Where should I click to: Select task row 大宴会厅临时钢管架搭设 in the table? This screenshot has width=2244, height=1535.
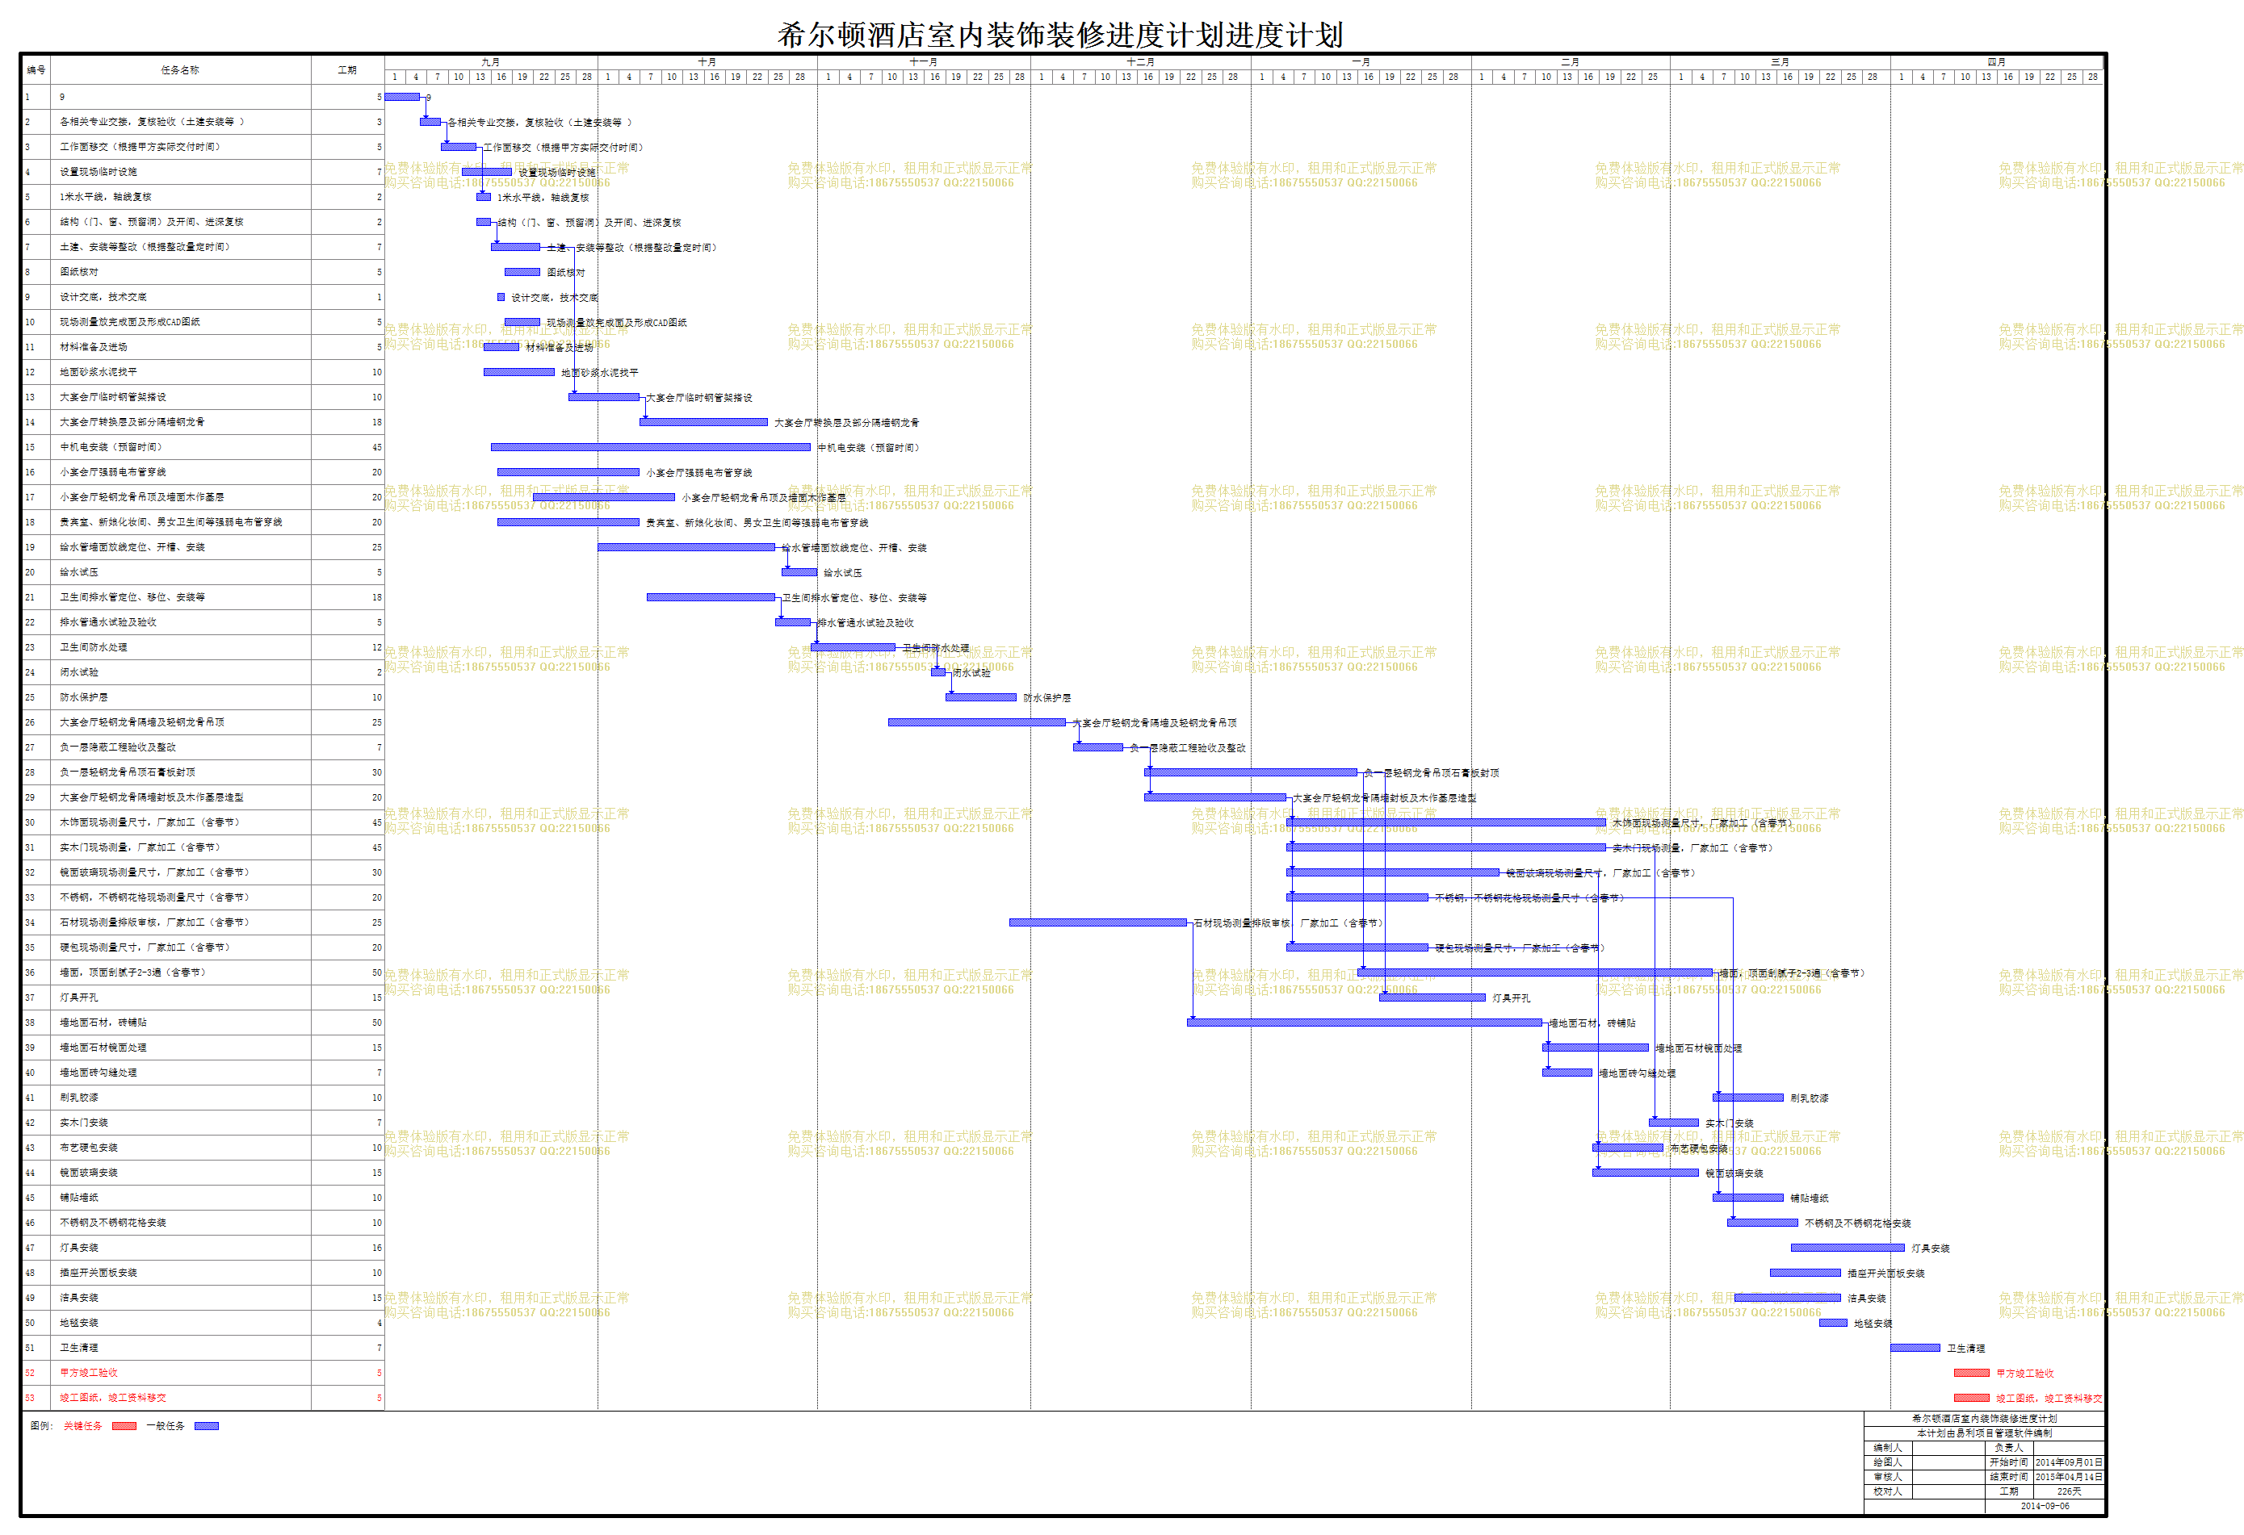point(203,398)
